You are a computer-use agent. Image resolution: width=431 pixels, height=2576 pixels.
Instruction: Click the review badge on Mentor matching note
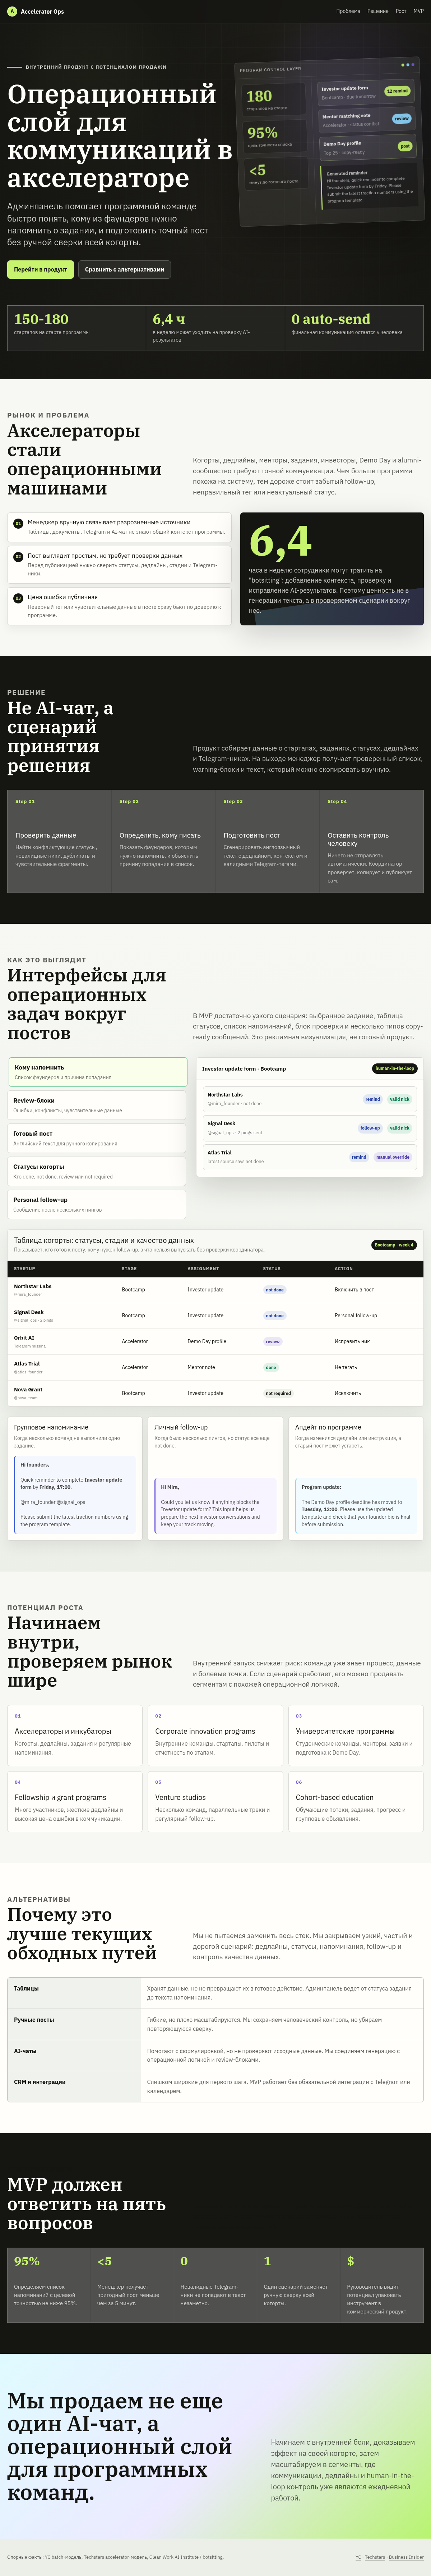401,118
